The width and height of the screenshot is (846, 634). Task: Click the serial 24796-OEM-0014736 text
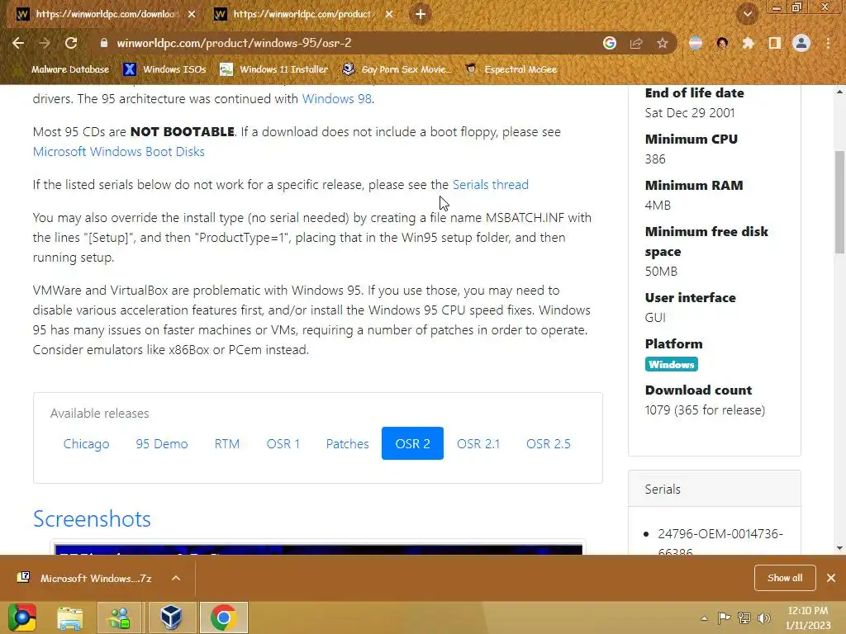720,542
